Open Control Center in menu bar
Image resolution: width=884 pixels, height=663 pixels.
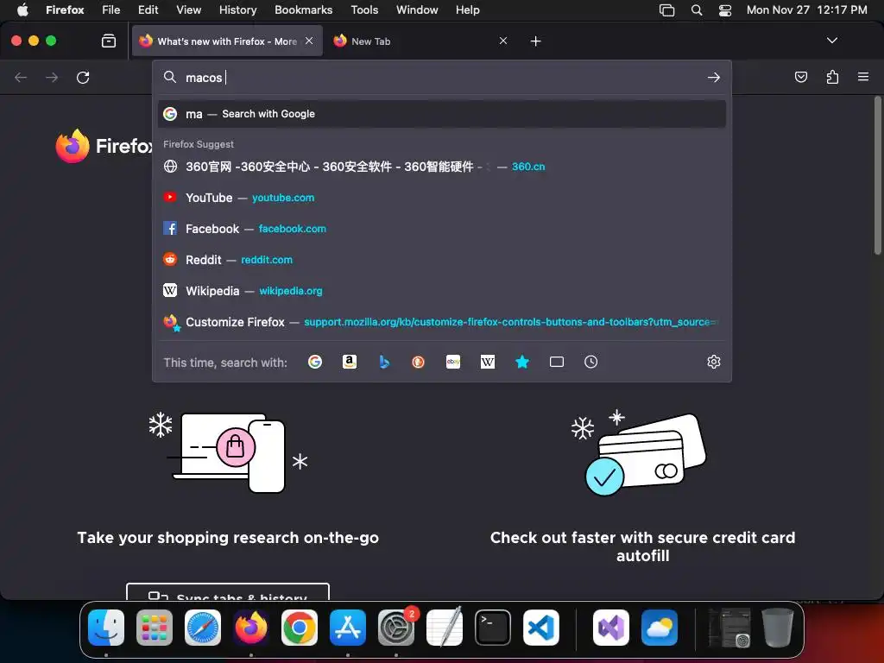725,9
